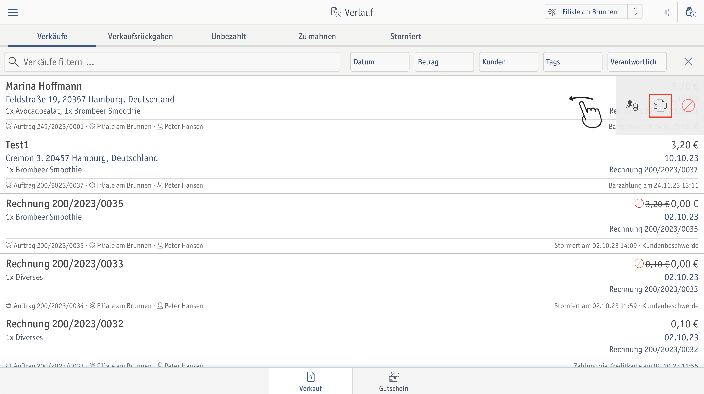704x394 pixels.
Task: Click the red cancel icon on Marina Hoffmann row
Action: point(688,106)
